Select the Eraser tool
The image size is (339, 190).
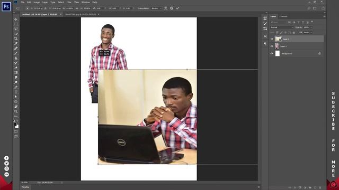[16, 68]
